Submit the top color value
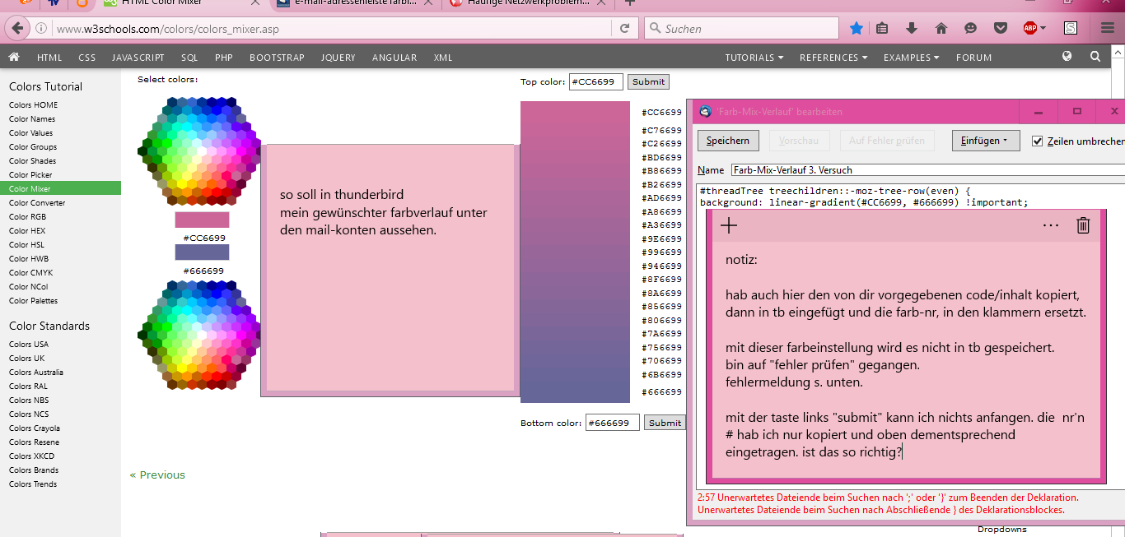The width and height of the screenshot is (1125, 537). (648, 81)
